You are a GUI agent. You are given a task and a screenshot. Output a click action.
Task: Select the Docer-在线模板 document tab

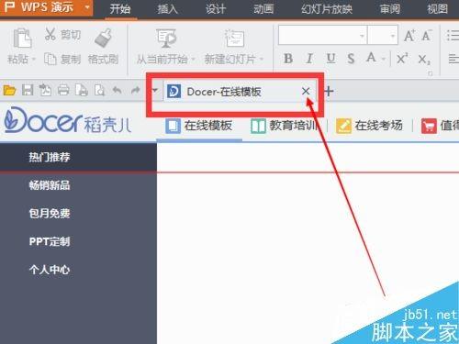tap(224, 92)
